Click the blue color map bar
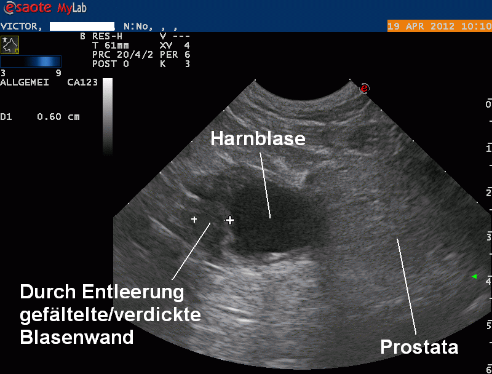Image resolution: width=492 pixels, height=374 pixels. [31, 62]
